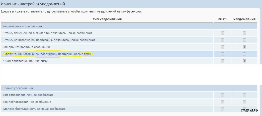
Task: Click the СП-ДАЧА.РФ watermark
Action: click(x=249, y=110)
